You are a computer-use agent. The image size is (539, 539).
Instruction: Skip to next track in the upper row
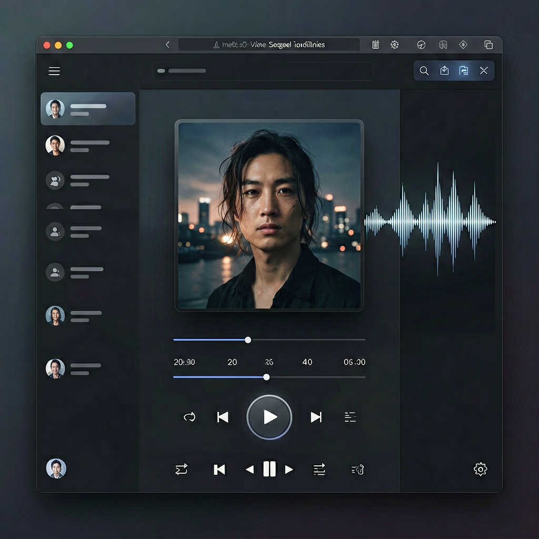pos(316,417)
